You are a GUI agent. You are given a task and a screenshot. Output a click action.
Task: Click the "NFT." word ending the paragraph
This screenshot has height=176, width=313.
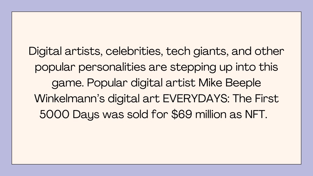[256, 115]
